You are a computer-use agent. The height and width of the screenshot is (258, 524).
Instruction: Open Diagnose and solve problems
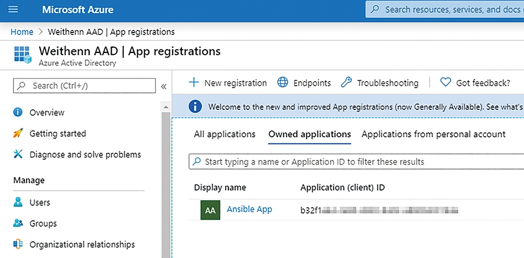click(85, 154)
